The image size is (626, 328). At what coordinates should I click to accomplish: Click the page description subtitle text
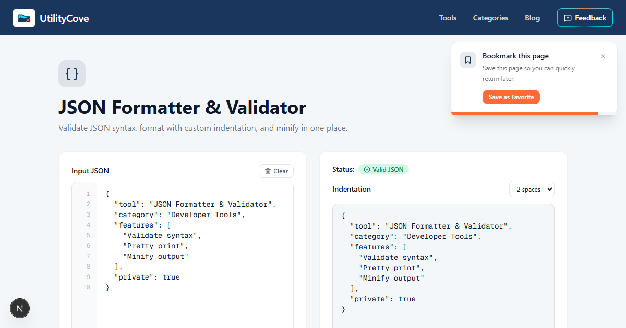point(203,128)
